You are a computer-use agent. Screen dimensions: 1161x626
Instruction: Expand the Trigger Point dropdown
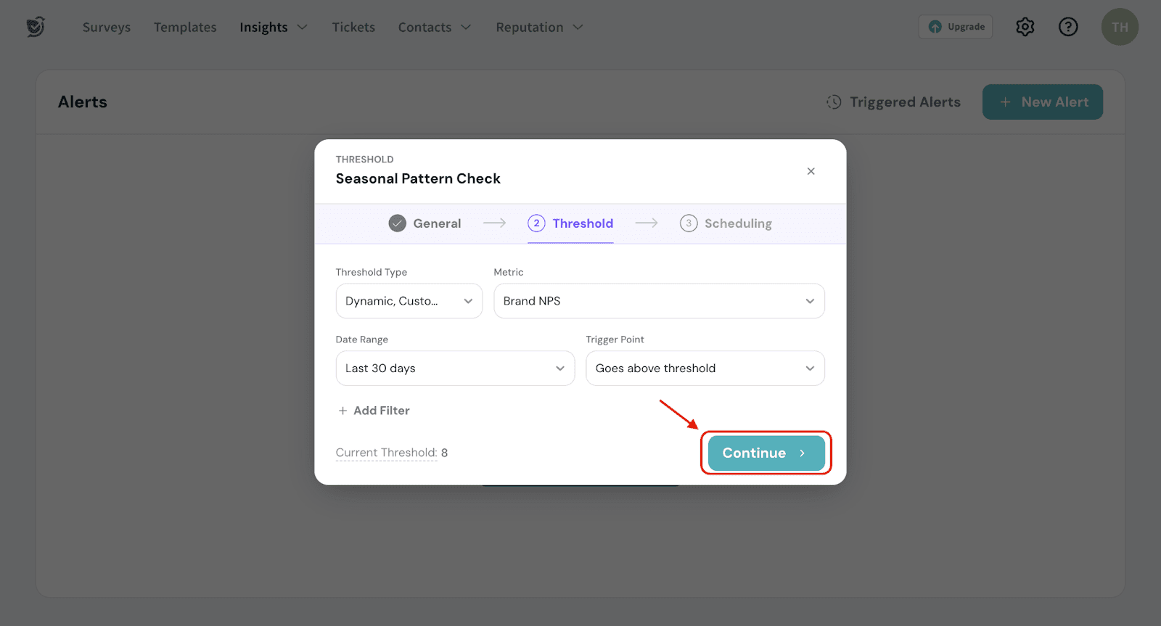[x=704, y=368]
